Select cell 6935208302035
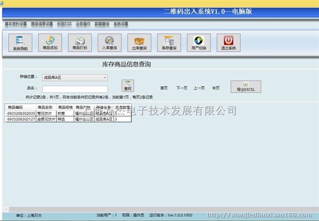Image resolution: width=319 pixels, height=221 pixels. point(21,114)
